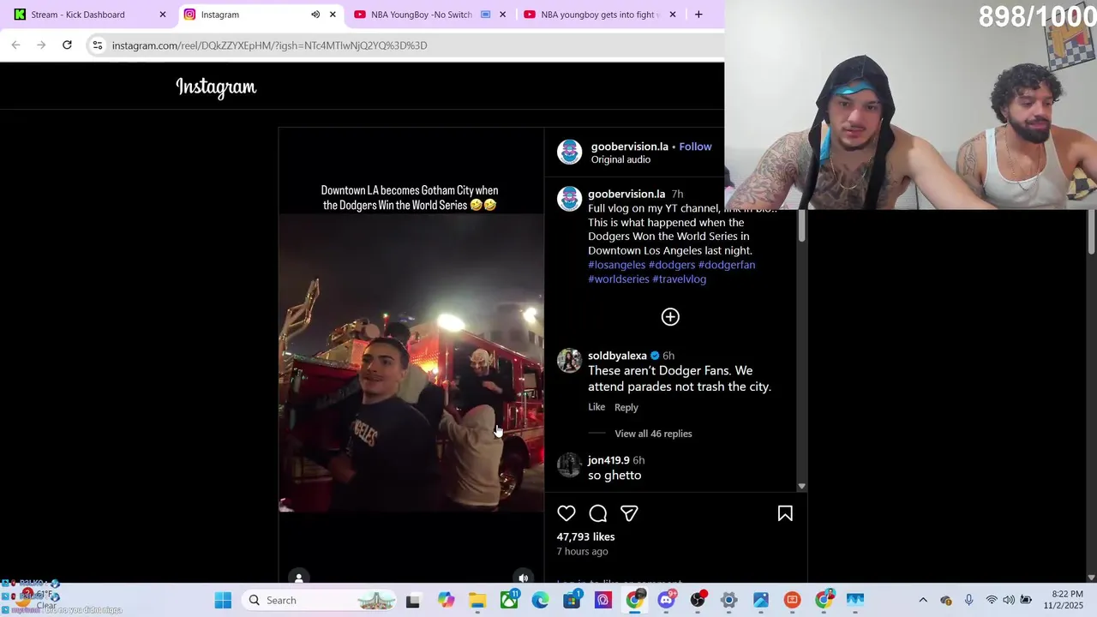Image resolution: width=1097 pixels, height=617 pixels.
Task: Close the Instagram browser tab
Action: pos(333,15)
